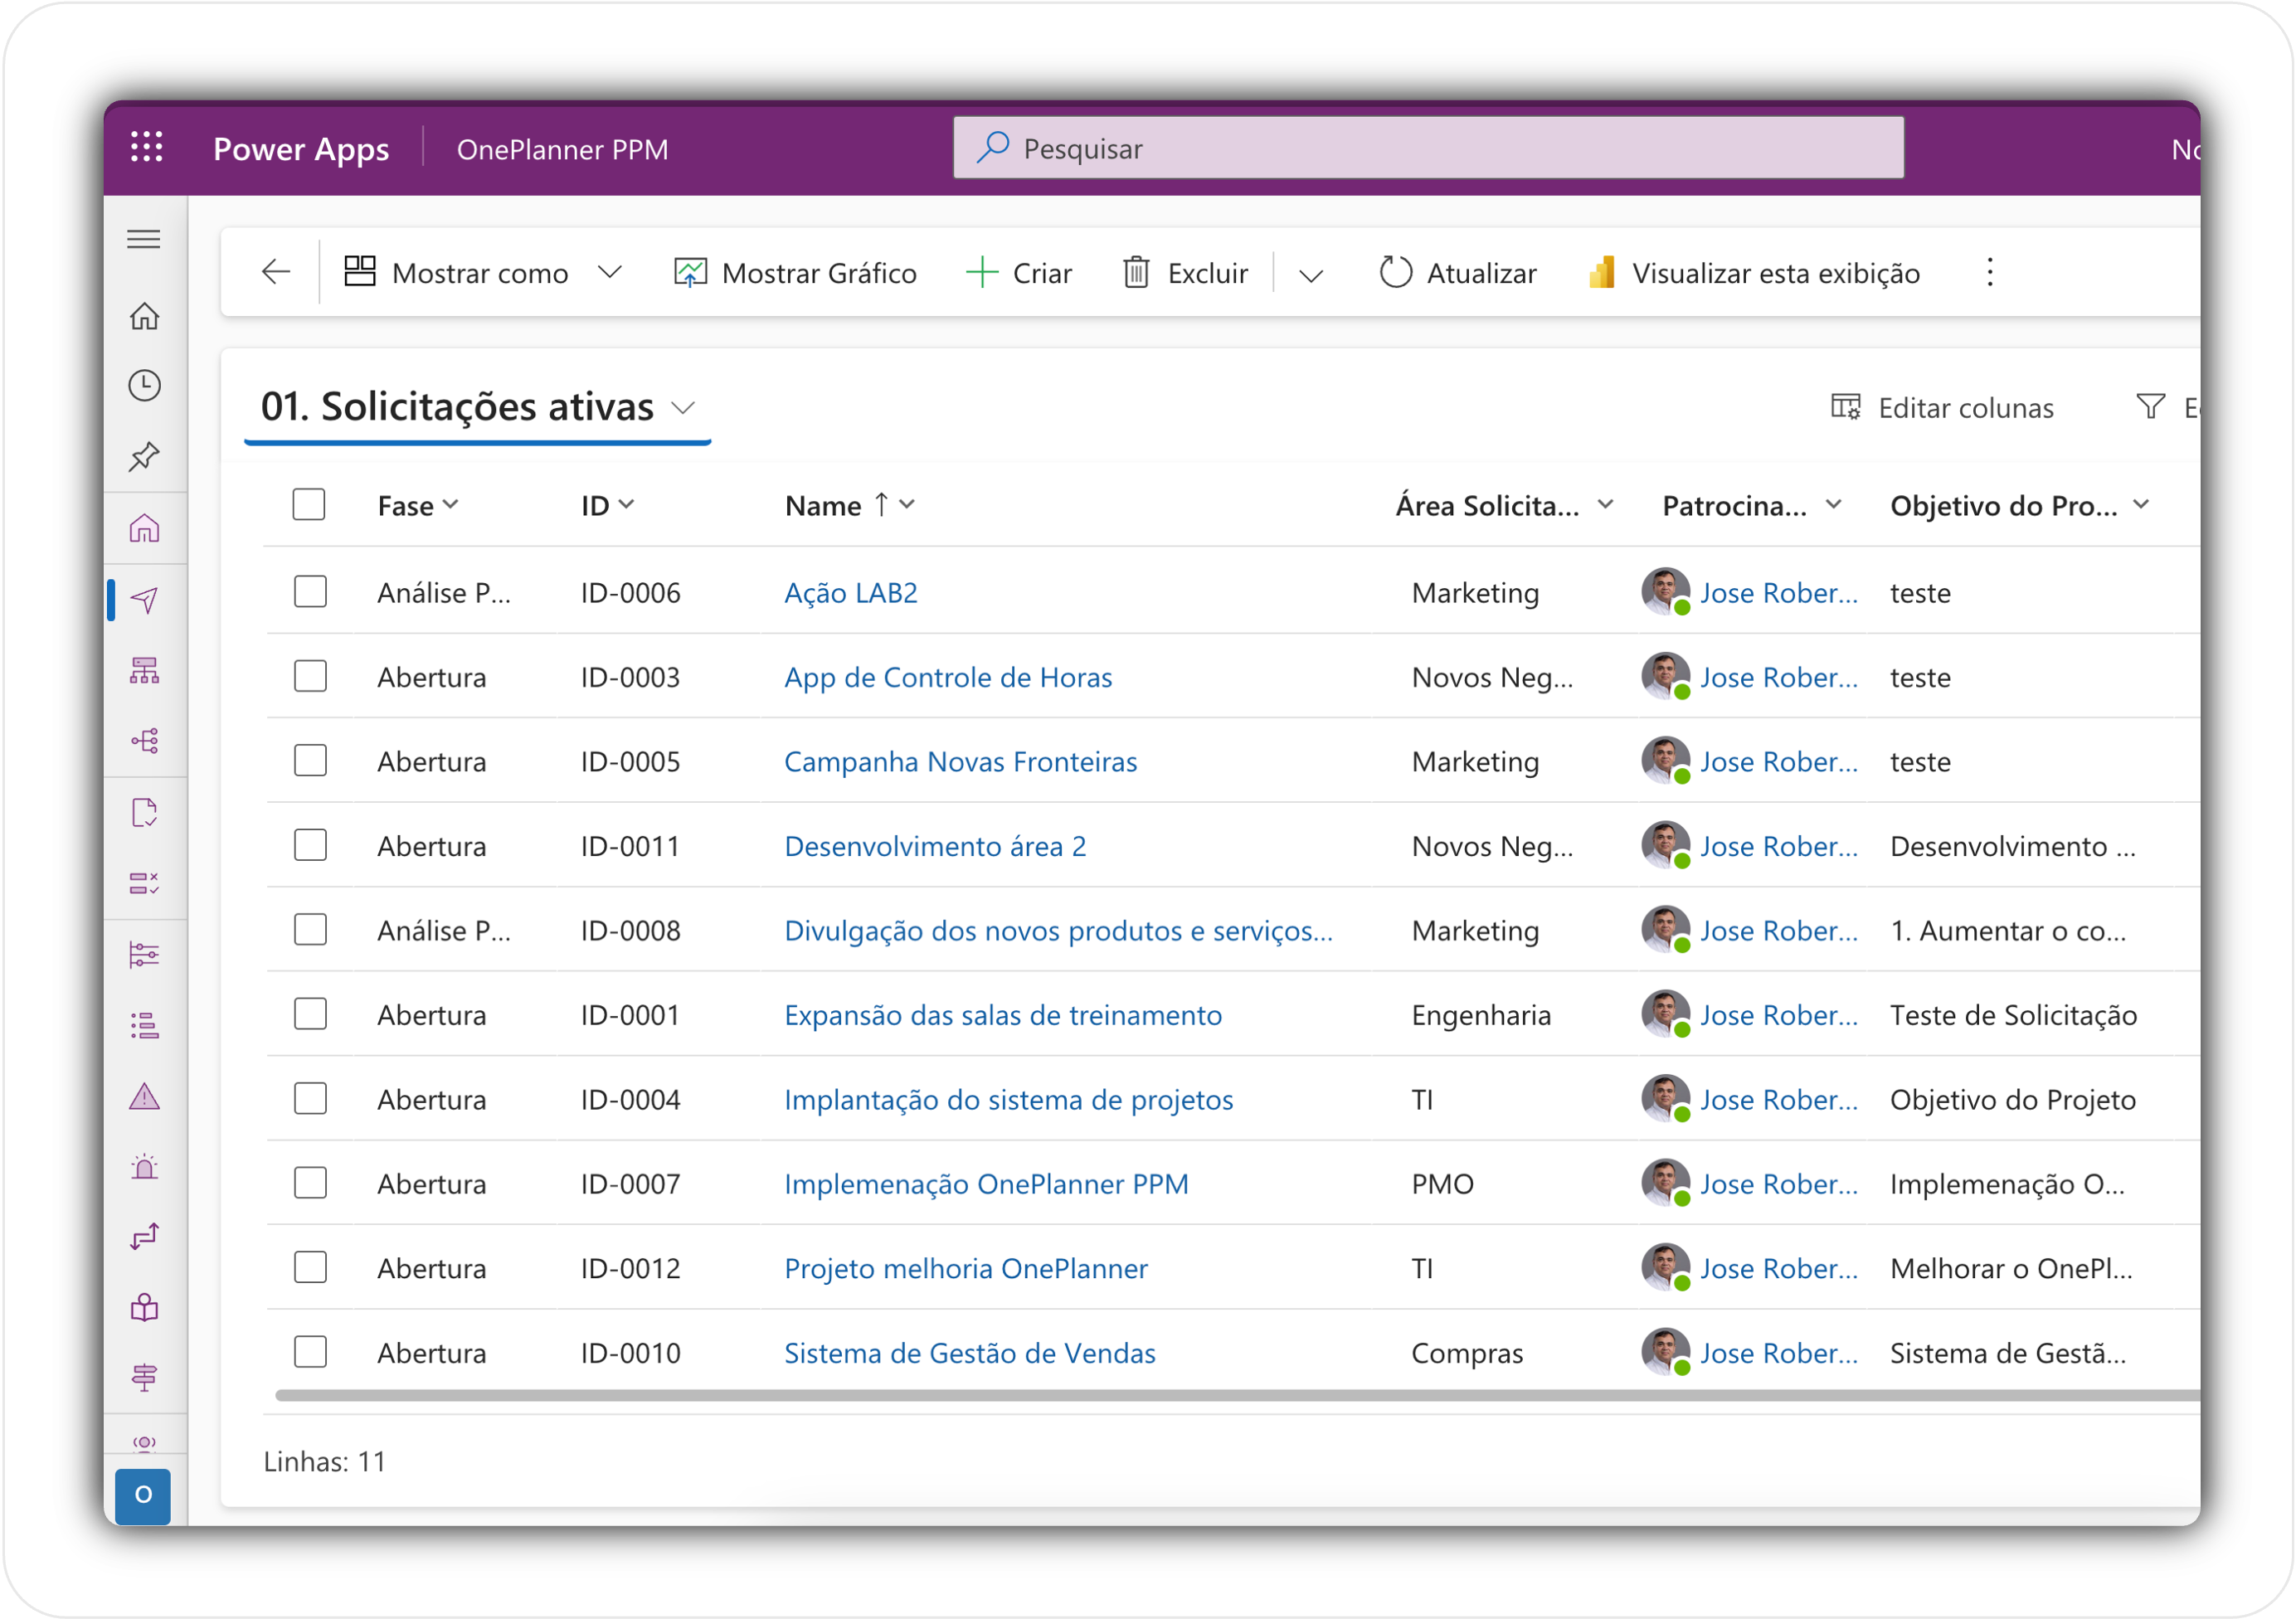The image size is (2296, 1619).
Task: Open the Fase column header menu
Action: [418, 506]
